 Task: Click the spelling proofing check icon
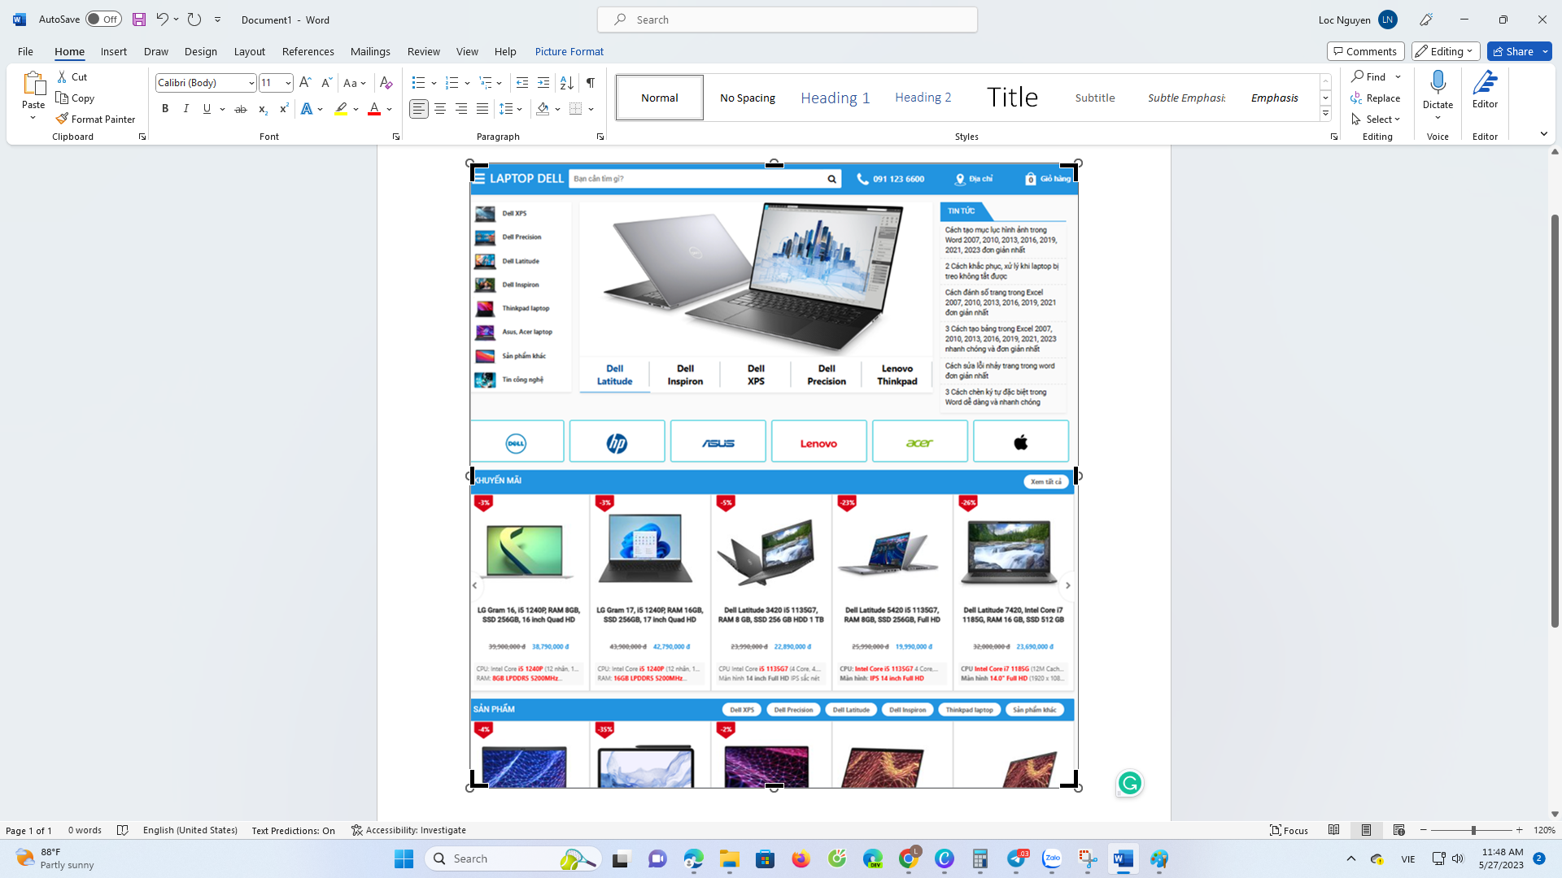(123, 830)
